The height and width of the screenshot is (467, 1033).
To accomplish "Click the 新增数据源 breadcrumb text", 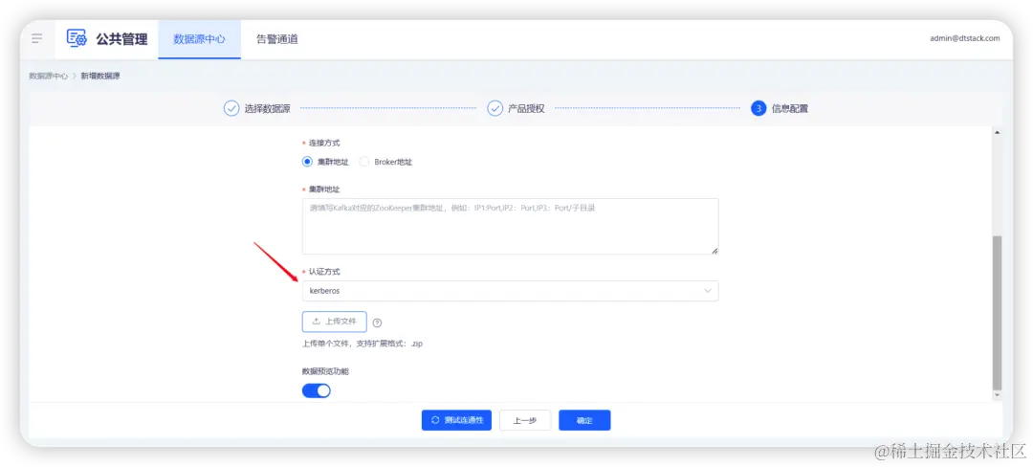I will pos(100,76).
